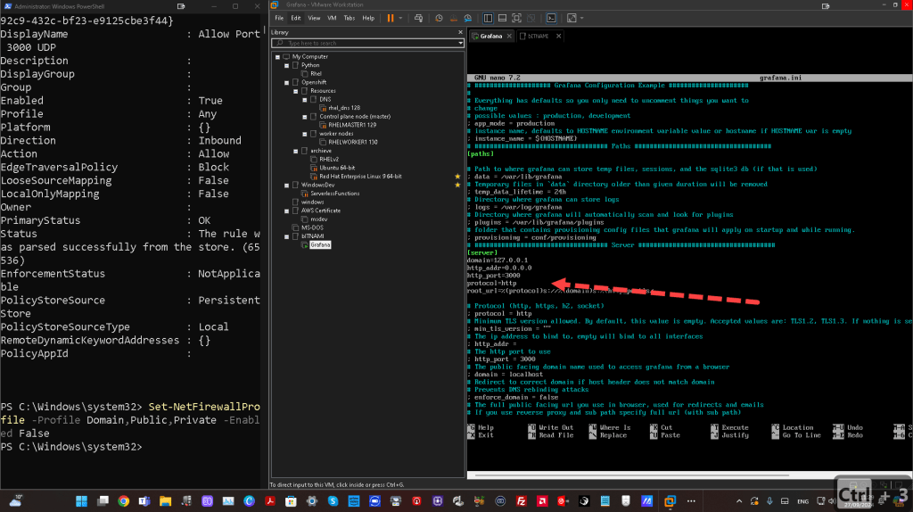Open the Help menu in VMware

click(x=368, y=18)
